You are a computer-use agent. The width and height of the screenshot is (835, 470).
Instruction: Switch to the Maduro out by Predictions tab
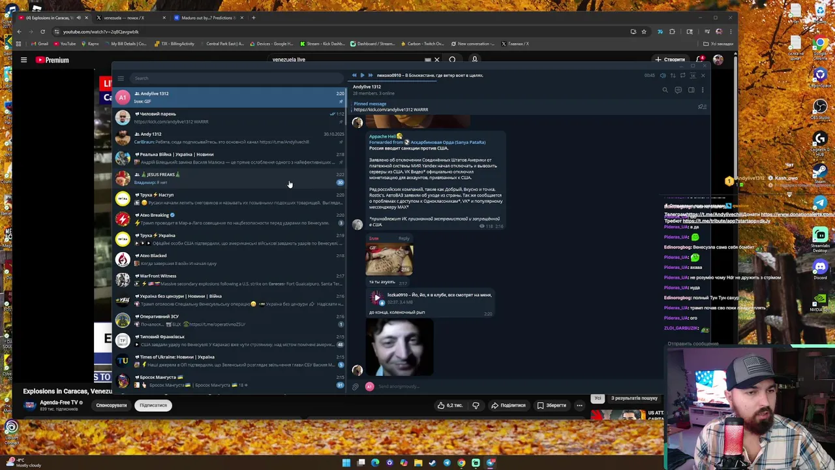point(209,18)
